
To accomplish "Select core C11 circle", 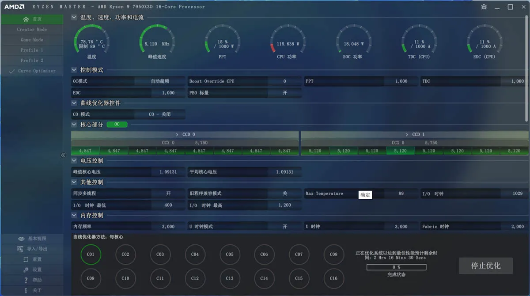I will [x=160, y=278].
